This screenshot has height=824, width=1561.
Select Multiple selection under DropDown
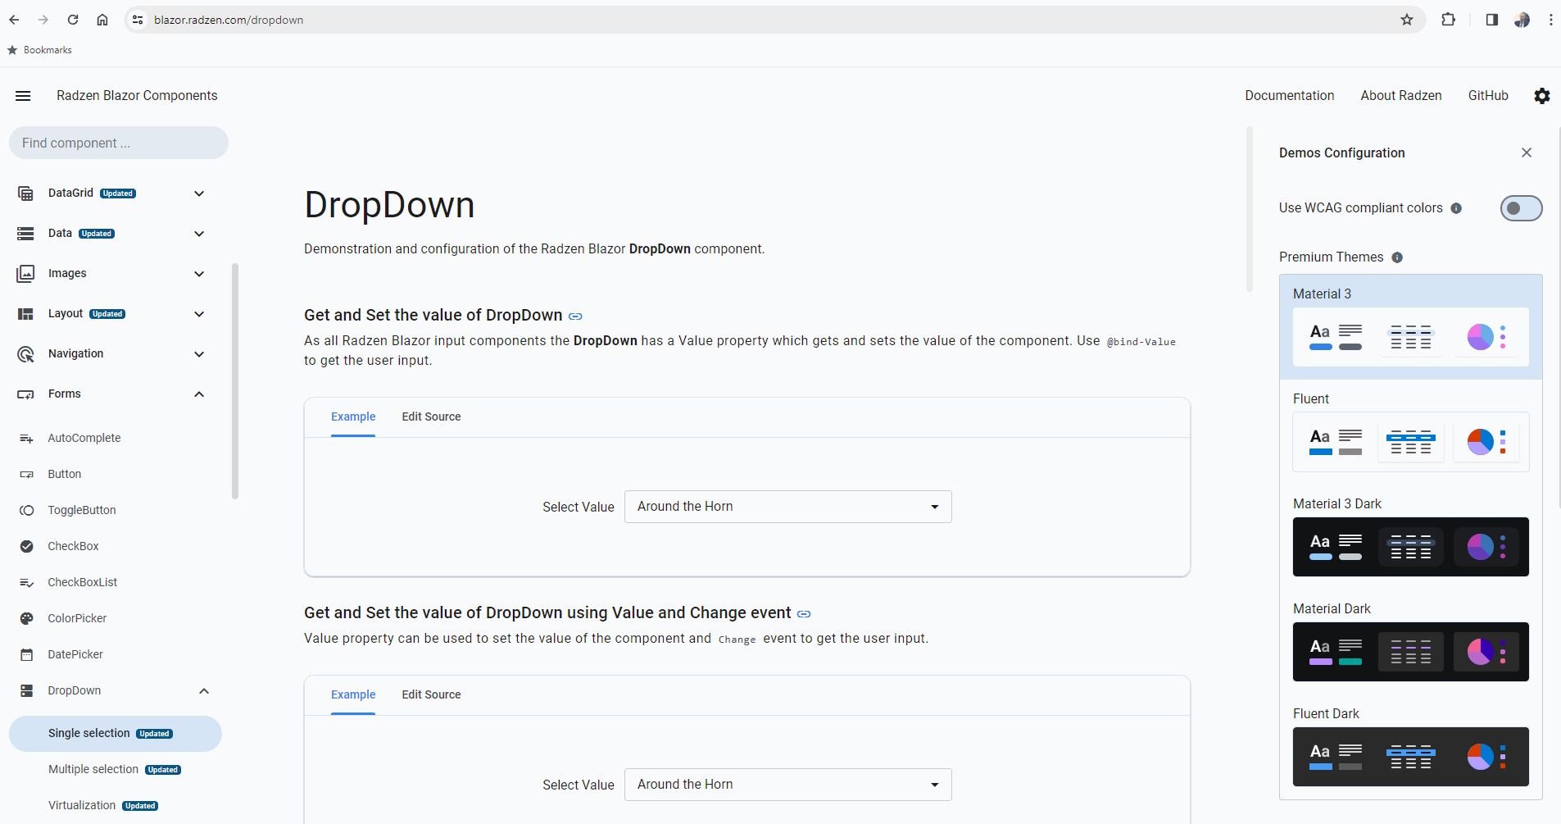[x=93, y=769]
